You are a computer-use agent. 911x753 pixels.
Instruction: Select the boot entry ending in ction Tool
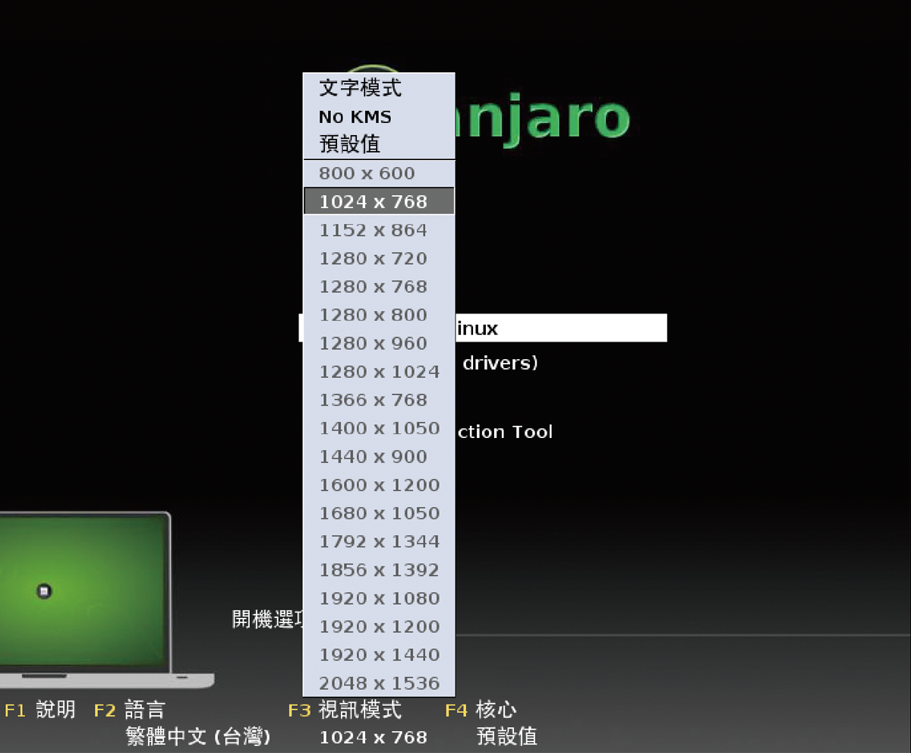click(x=504, y=432)
